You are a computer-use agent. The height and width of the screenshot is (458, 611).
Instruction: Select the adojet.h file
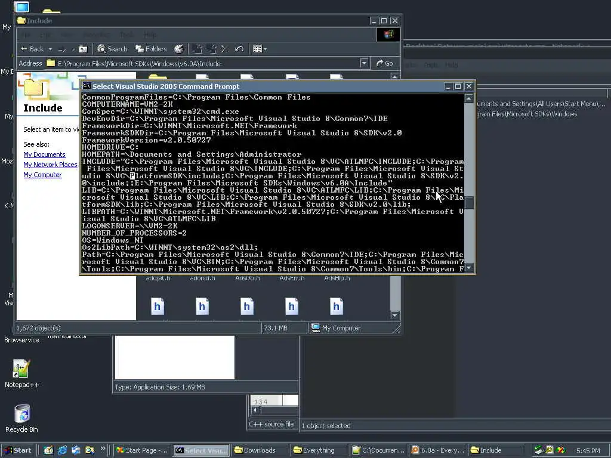point(158,278)
